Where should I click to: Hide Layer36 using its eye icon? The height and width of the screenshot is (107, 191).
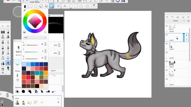[x=167, y=61]
